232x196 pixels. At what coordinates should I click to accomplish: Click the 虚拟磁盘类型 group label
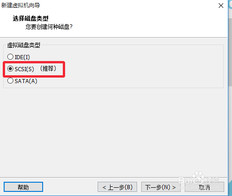tap(24, 45)
